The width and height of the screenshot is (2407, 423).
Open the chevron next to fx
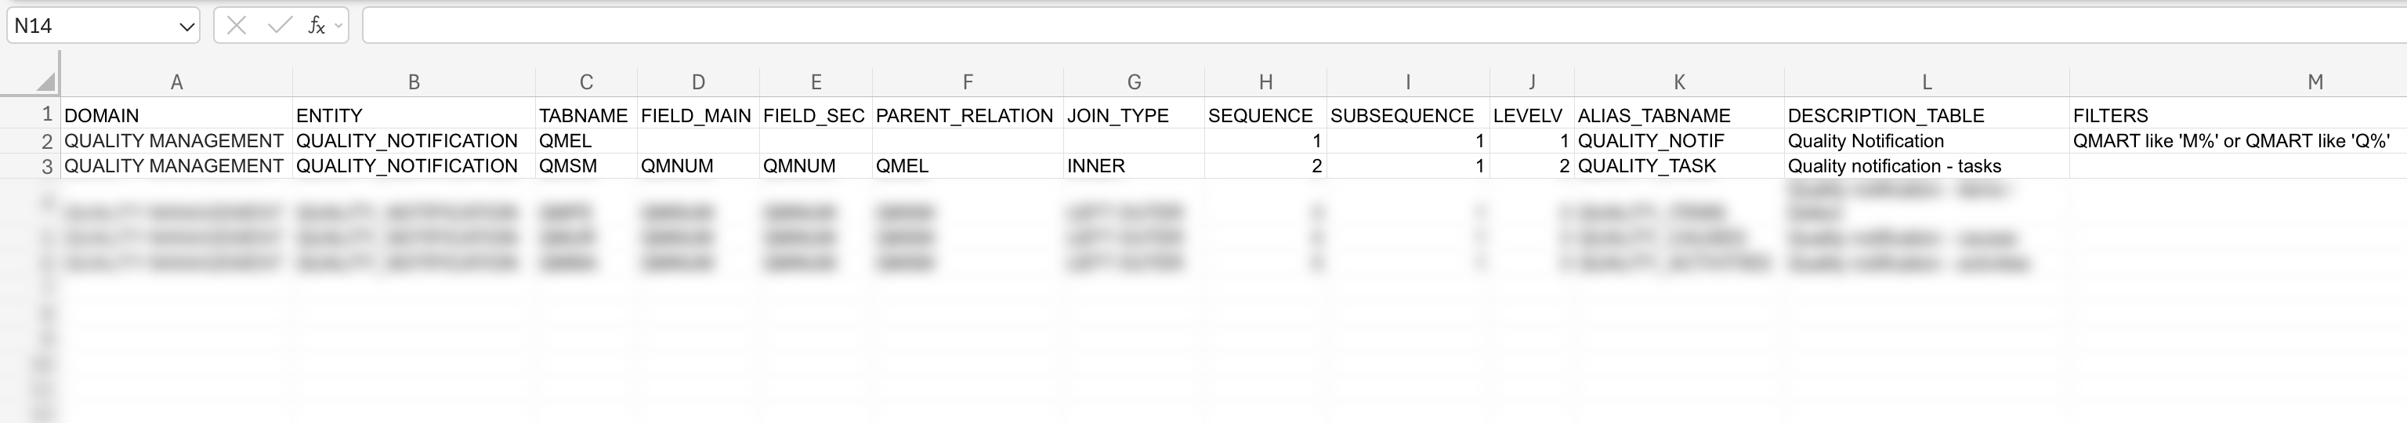pyautogui.click(x=338, y=26)
